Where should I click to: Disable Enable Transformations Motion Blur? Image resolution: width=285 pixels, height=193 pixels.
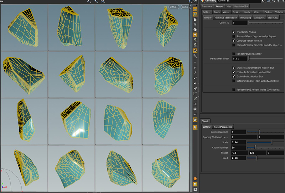click(x=234, y=68)
